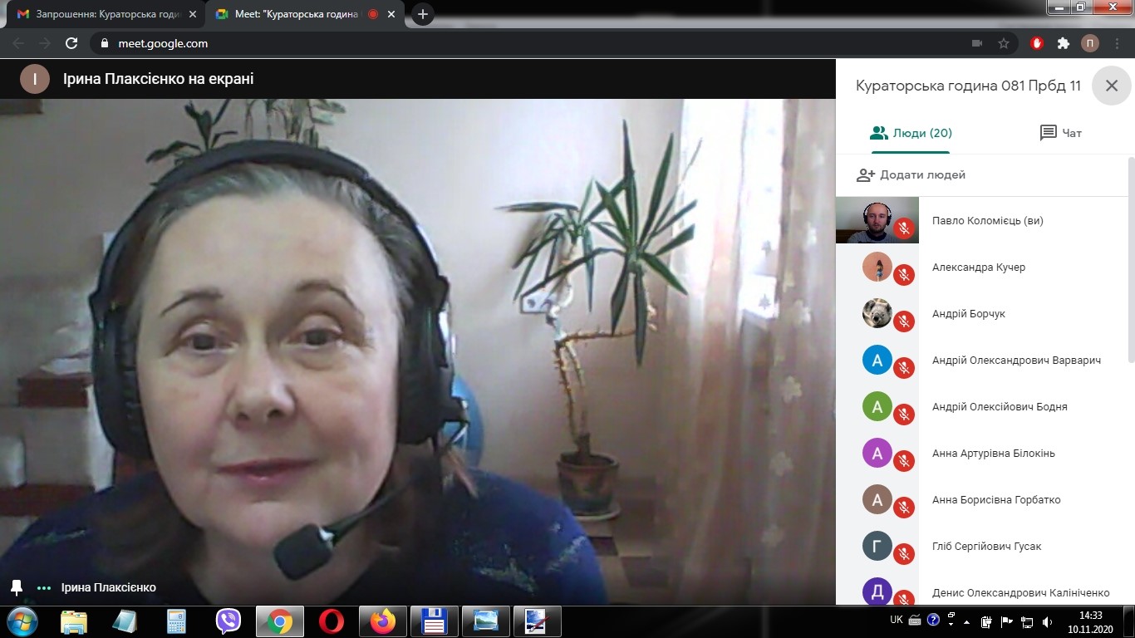Open the volume speaker tray icon
This screenshot has width=1135, height=638.
pyautogui.click(x=1049, y=621)
